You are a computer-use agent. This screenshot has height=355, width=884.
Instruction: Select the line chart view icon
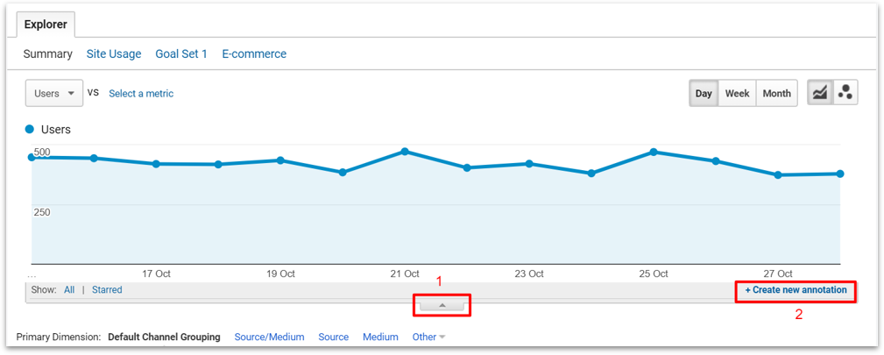click(x=820, y=93)
